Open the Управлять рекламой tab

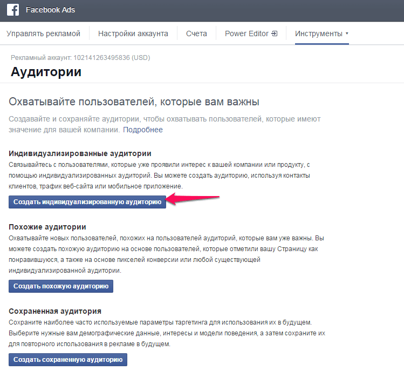click(x=43, y=34)
